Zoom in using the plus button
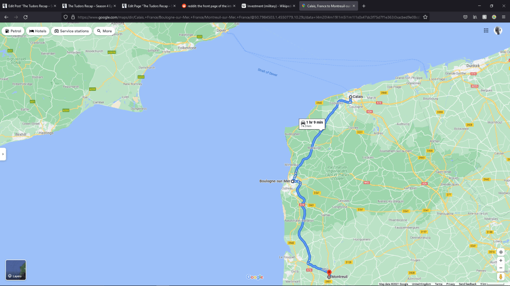This screenshot has width=510, height=286. click(x=501, y=261)
